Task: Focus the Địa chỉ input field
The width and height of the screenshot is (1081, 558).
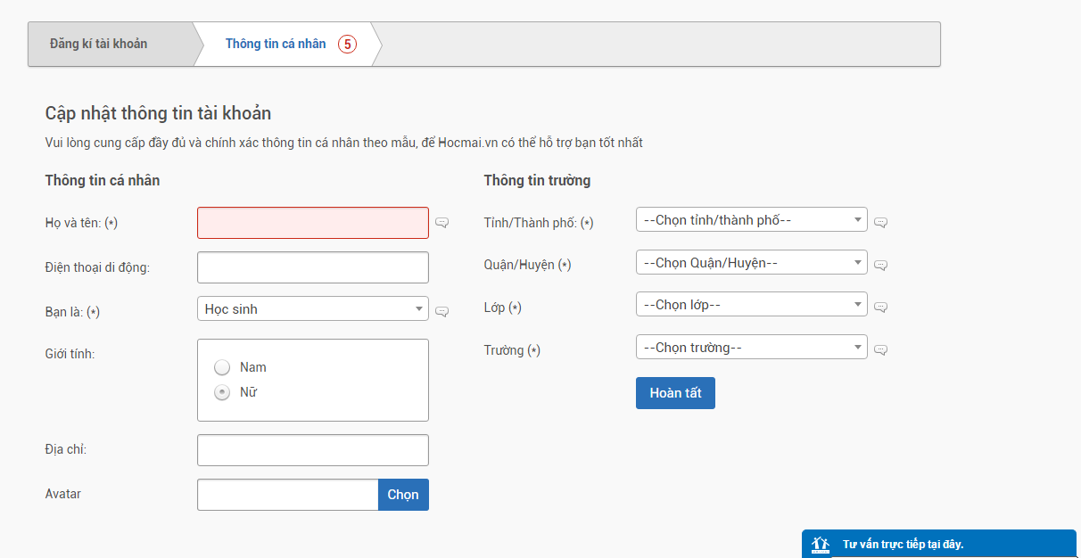Action: tap(313, 450)
